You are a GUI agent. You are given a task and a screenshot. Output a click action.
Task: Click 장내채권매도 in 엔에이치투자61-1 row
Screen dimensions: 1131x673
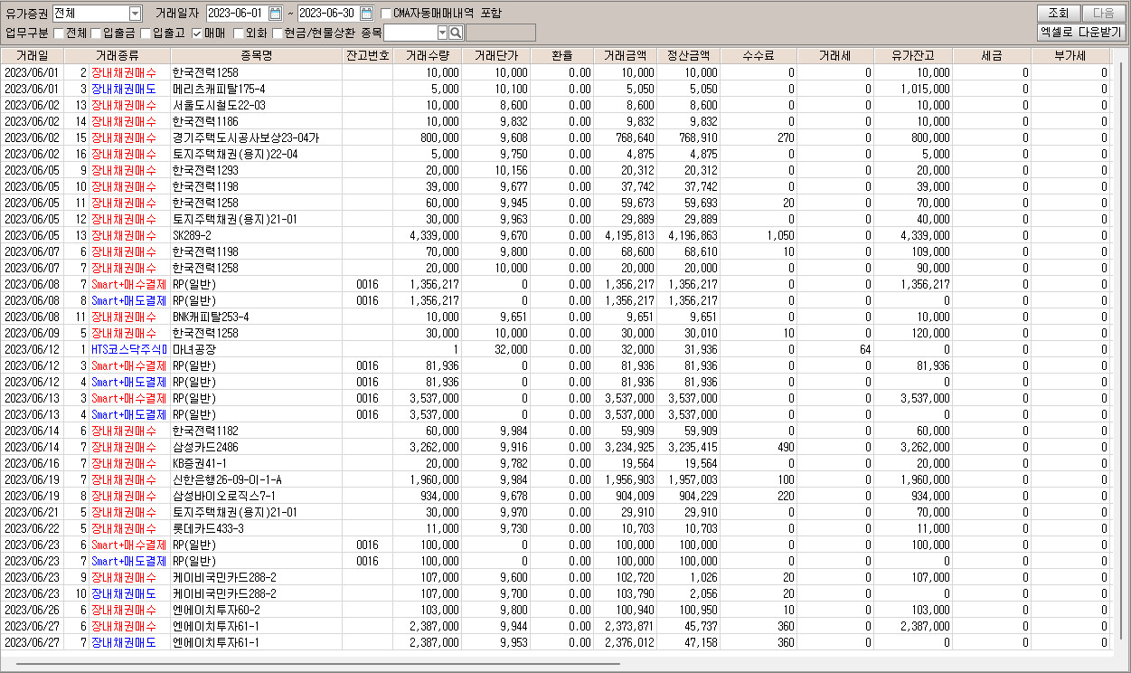click(x=124, y=643)
